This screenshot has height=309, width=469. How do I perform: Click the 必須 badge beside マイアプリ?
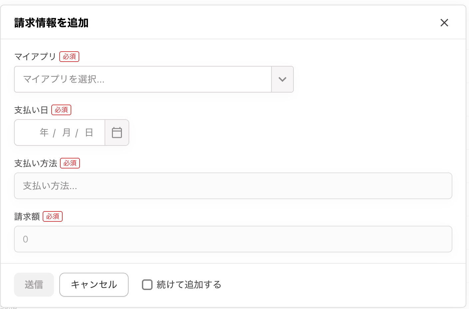69,57
